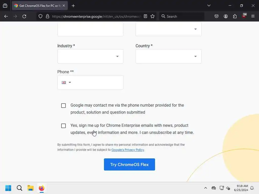Open the Windows Start menu

[x=8, y=188]
